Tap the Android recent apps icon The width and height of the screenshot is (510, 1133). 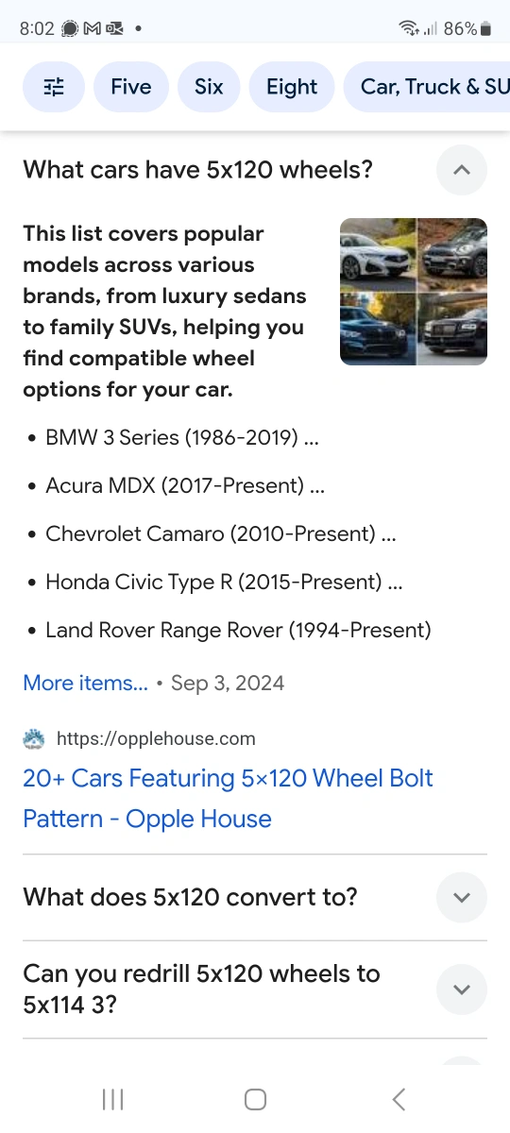click(x=113, y=1099)
